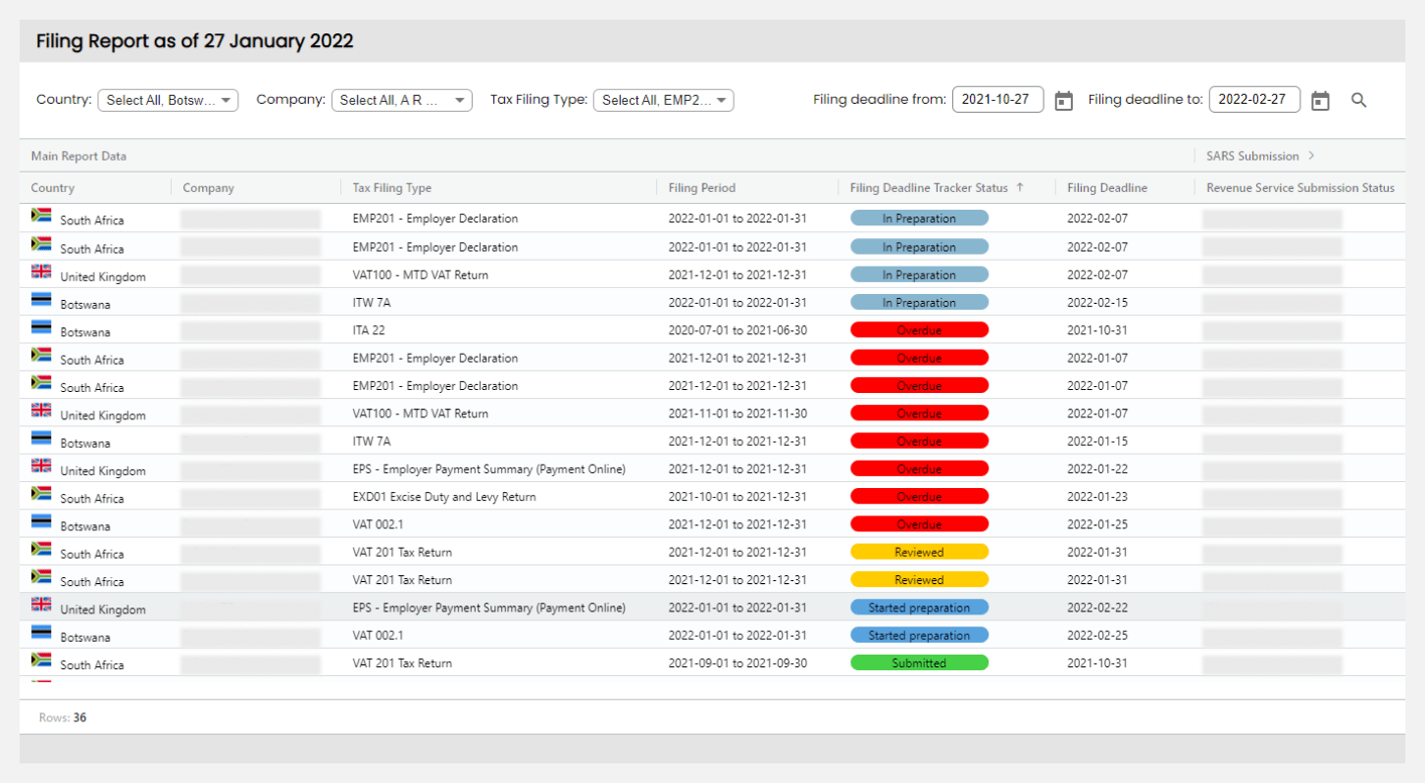Sort by the Company column header

[209, 188]
